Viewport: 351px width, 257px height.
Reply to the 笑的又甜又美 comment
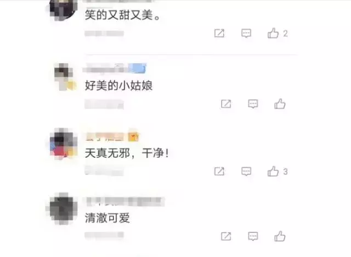tap(246, 33)
